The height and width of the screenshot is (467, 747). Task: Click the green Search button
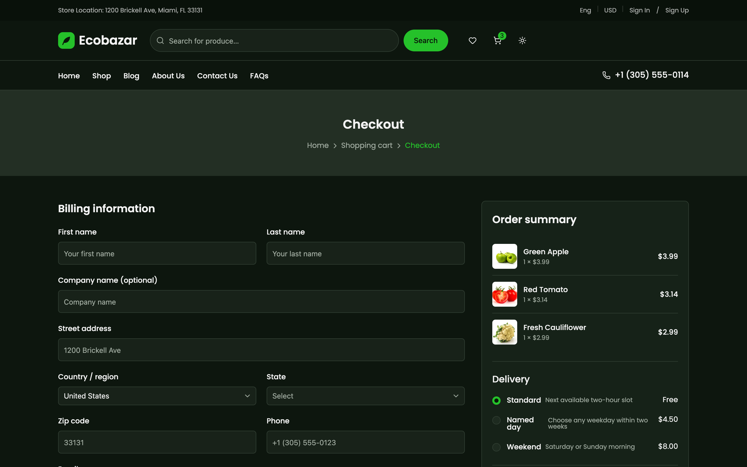tap(426, 40)
